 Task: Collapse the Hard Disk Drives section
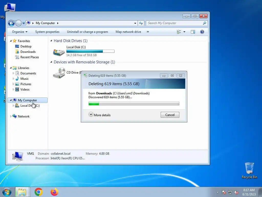(51, 41)
